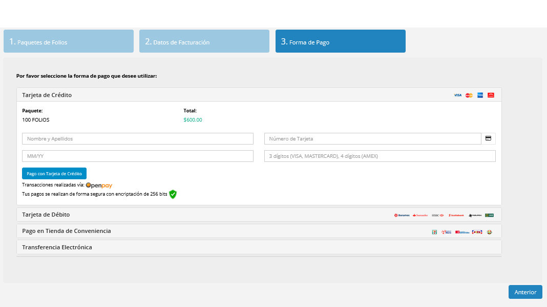
Task: Click the green security shield icon
Action: coord(173,194)
